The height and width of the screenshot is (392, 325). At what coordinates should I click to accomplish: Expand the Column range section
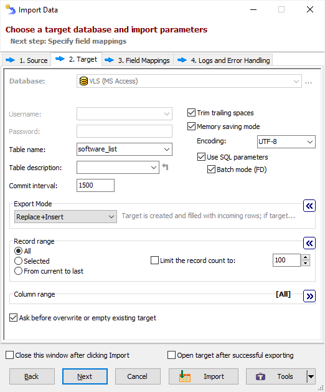[x=309, y=296]
